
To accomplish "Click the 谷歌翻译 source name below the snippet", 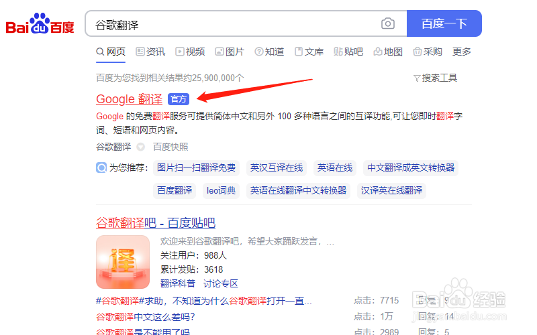I will (113, 147).
